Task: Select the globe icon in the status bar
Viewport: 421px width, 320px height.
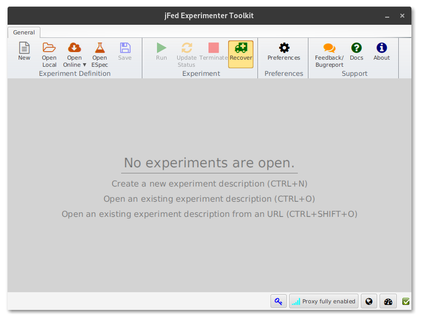Action: click(x=369, y=301)
